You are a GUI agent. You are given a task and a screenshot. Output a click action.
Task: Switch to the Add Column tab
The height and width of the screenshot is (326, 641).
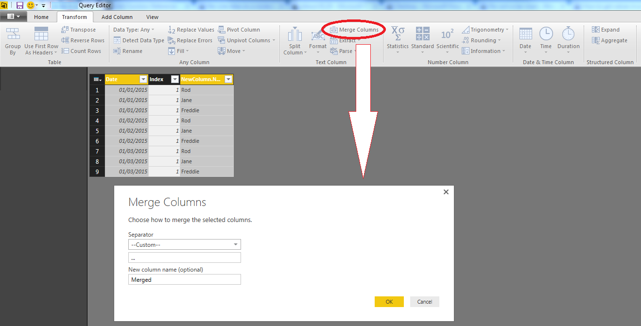pos(117,17)
